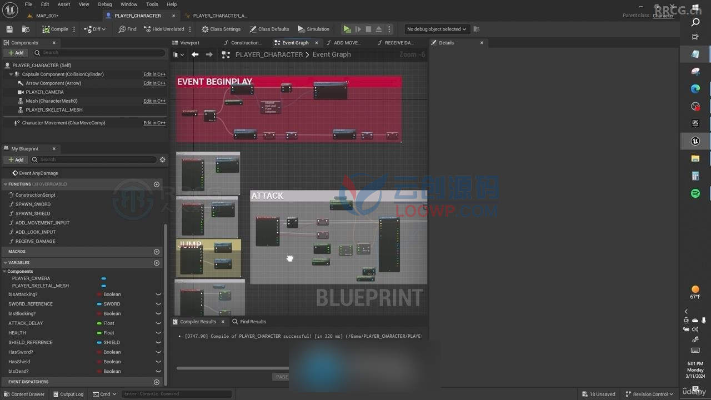Open Windows search from taskbar
The height and width of the screenshot is (400, 711).
[695, 22]
